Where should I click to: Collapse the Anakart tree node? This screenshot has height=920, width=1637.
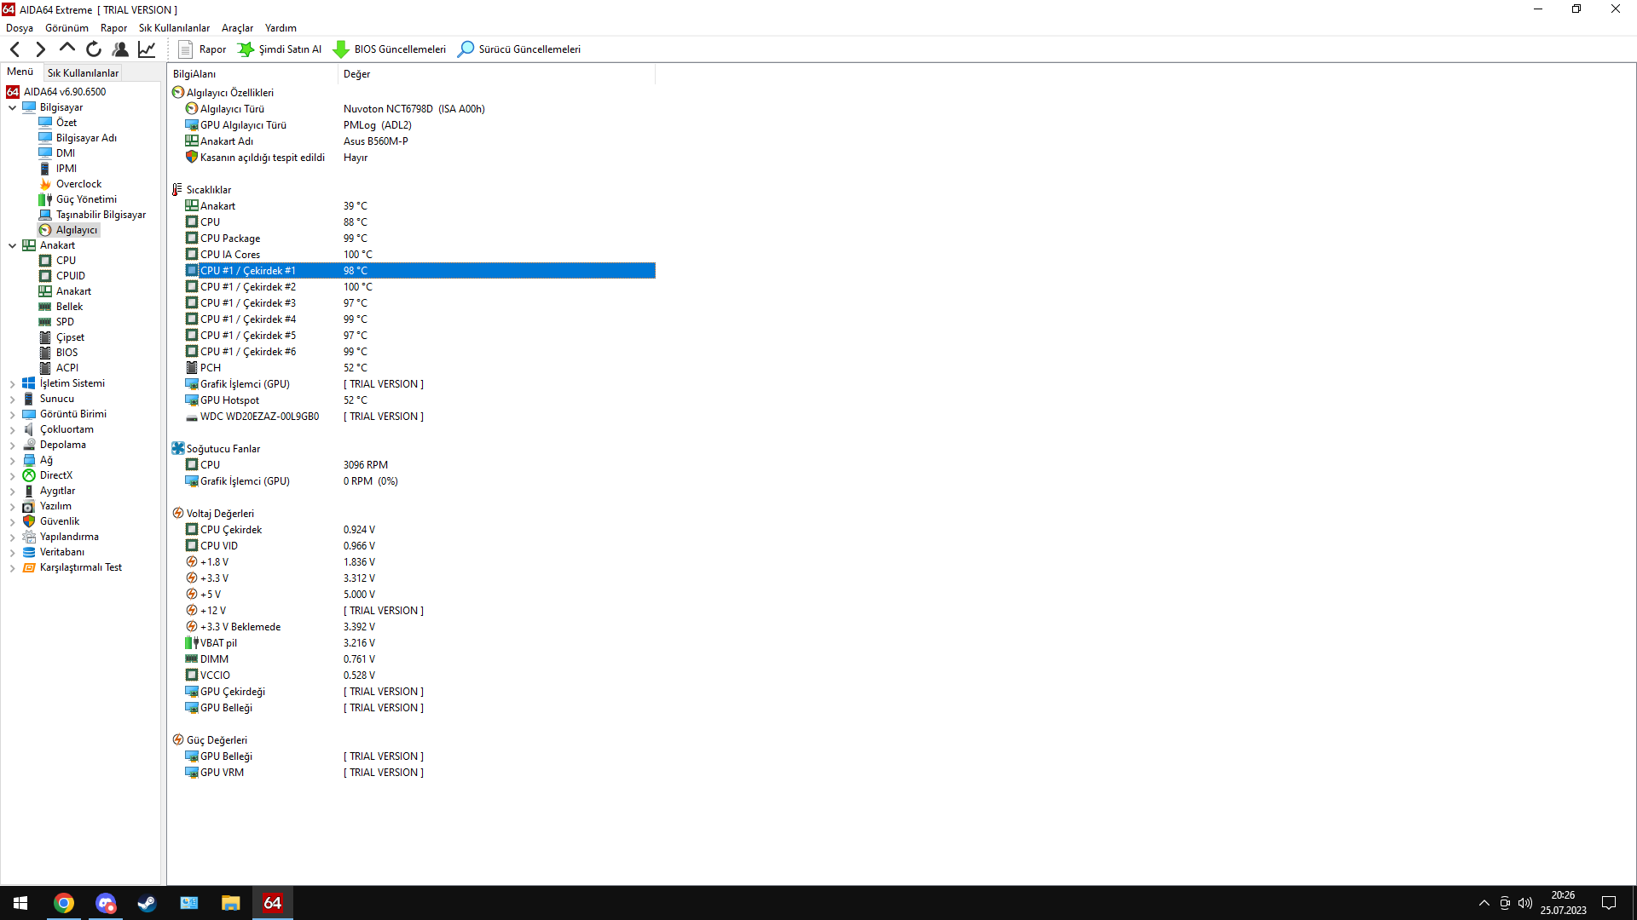tap(13, 245)
